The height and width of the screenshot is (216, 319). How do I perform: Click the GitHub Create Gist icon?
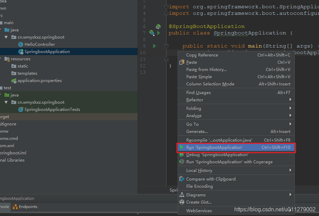(x=182, y=202)
